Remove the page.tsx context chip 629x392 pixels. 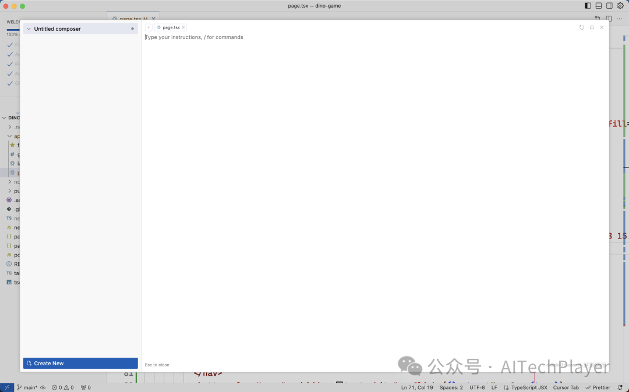(183, 27)
